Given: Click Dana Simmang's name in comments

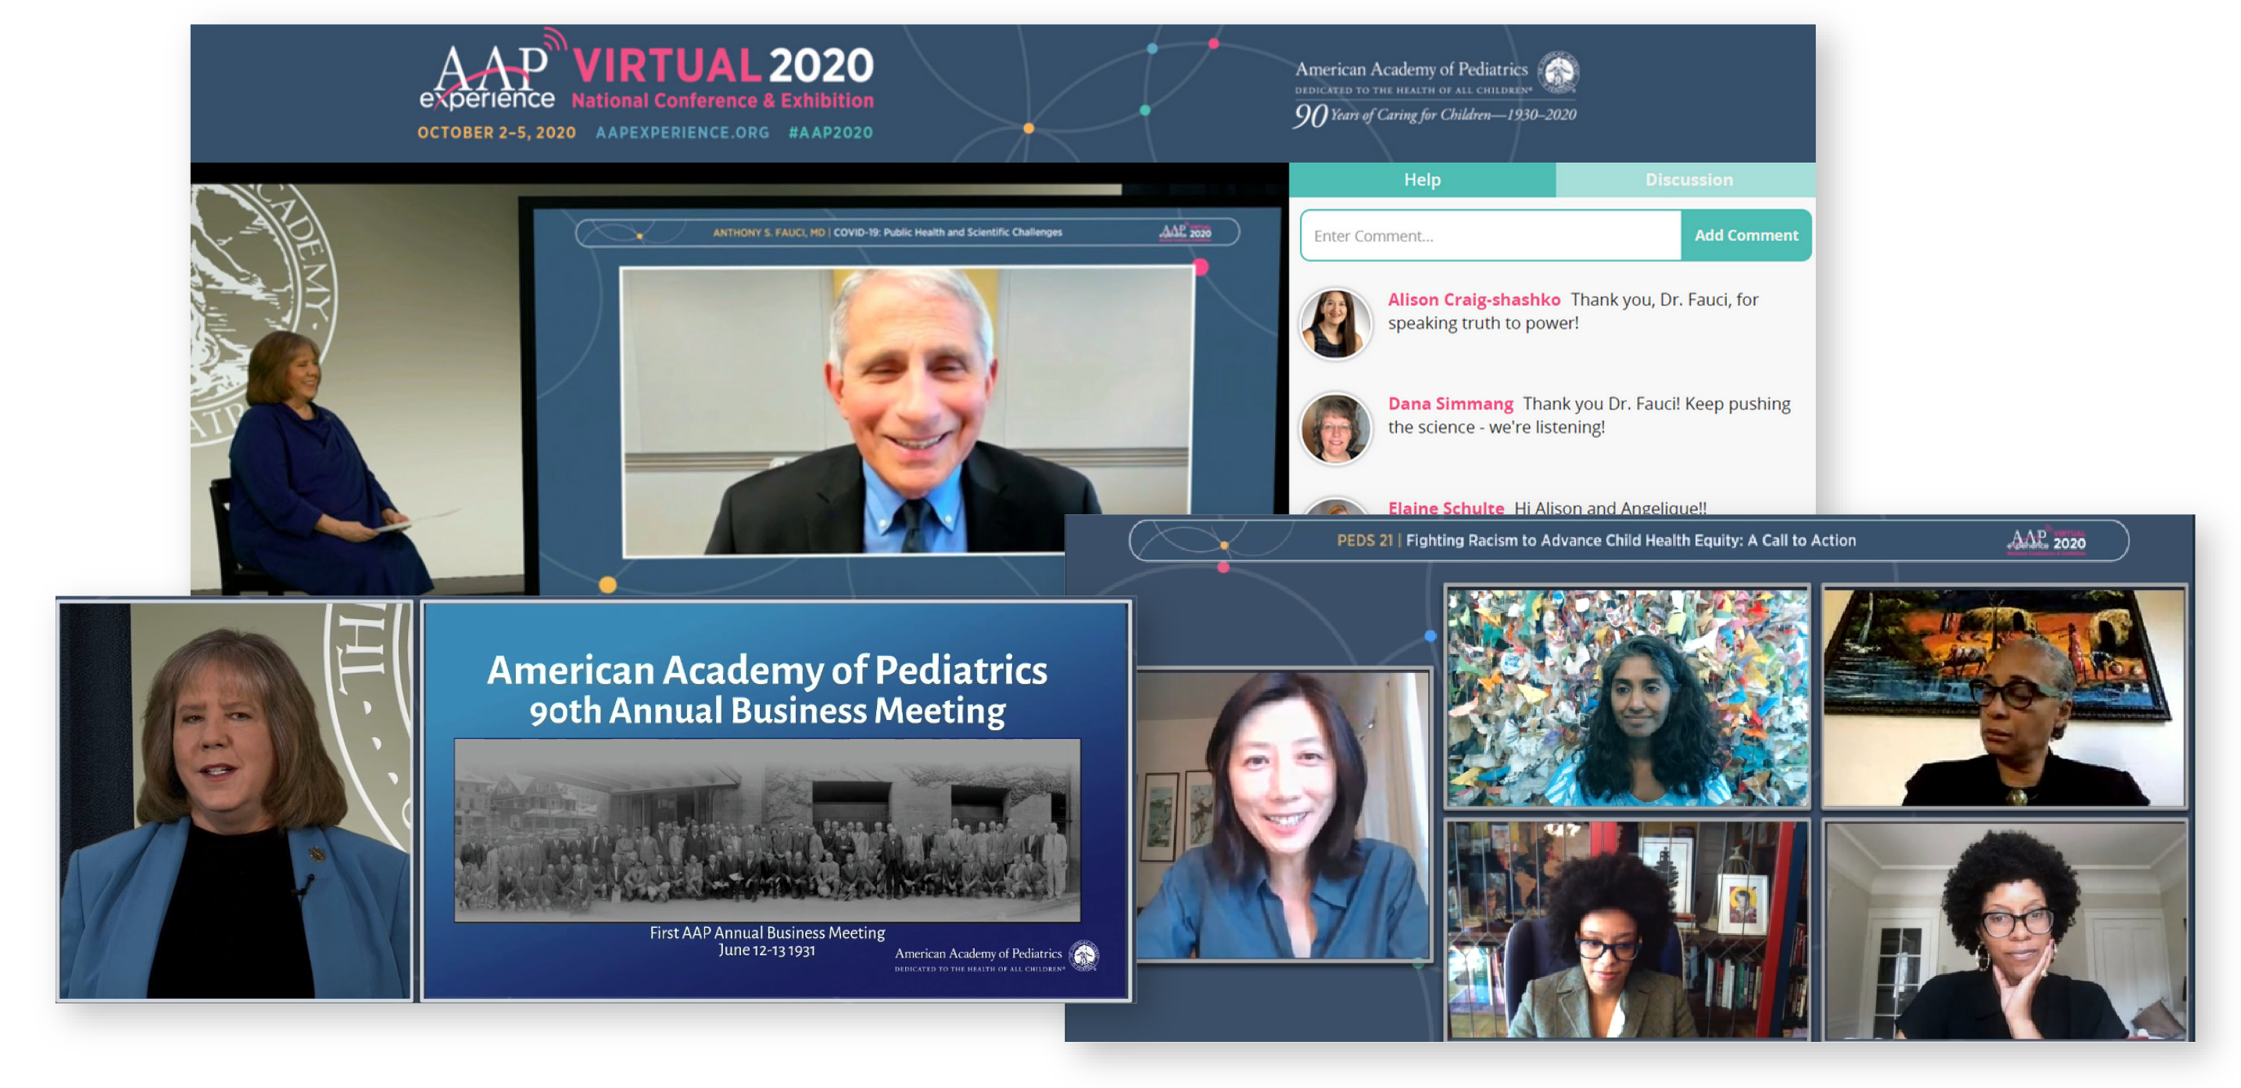Looking at the screenshot, I should pos(1449,404).
